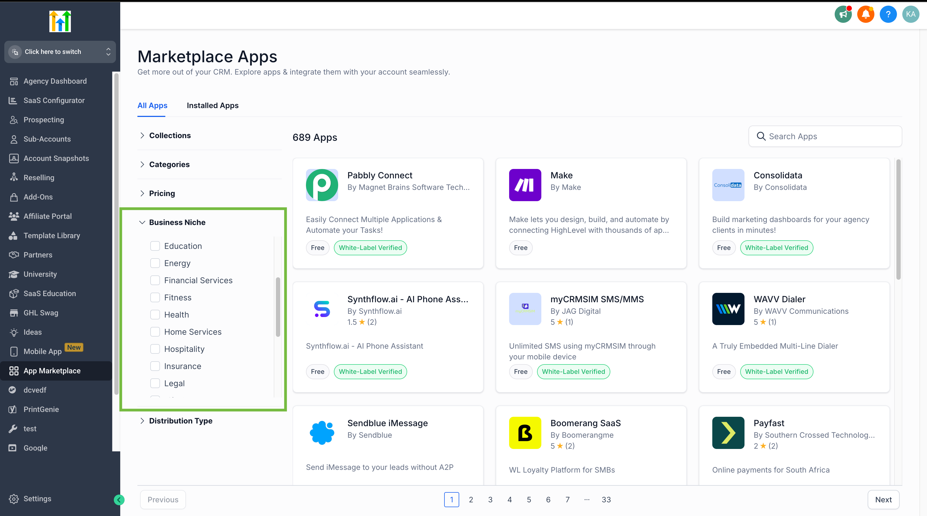
Task: Open the Pabbly Connect app logo
Action: 322,185
